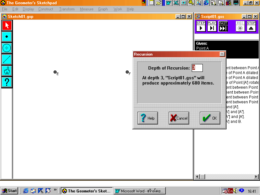Click 'Point A' in script Given list

point(202,48)
